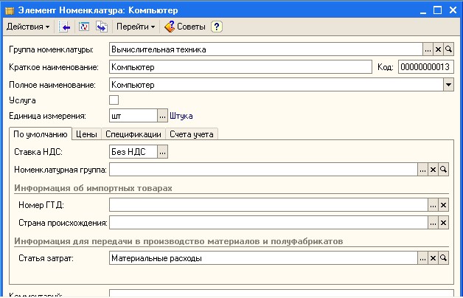Click the find-in-list toolbar icon with blue arrow
The height and width of the screenshot is (298, 463).
(x=64, y=27)
